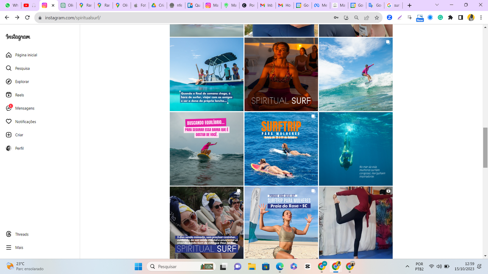Viewport: 488px width, 274px height.
Task: Open the Surftrip para mulheres post
Action: pyautogui.click(x=281, y=149)
